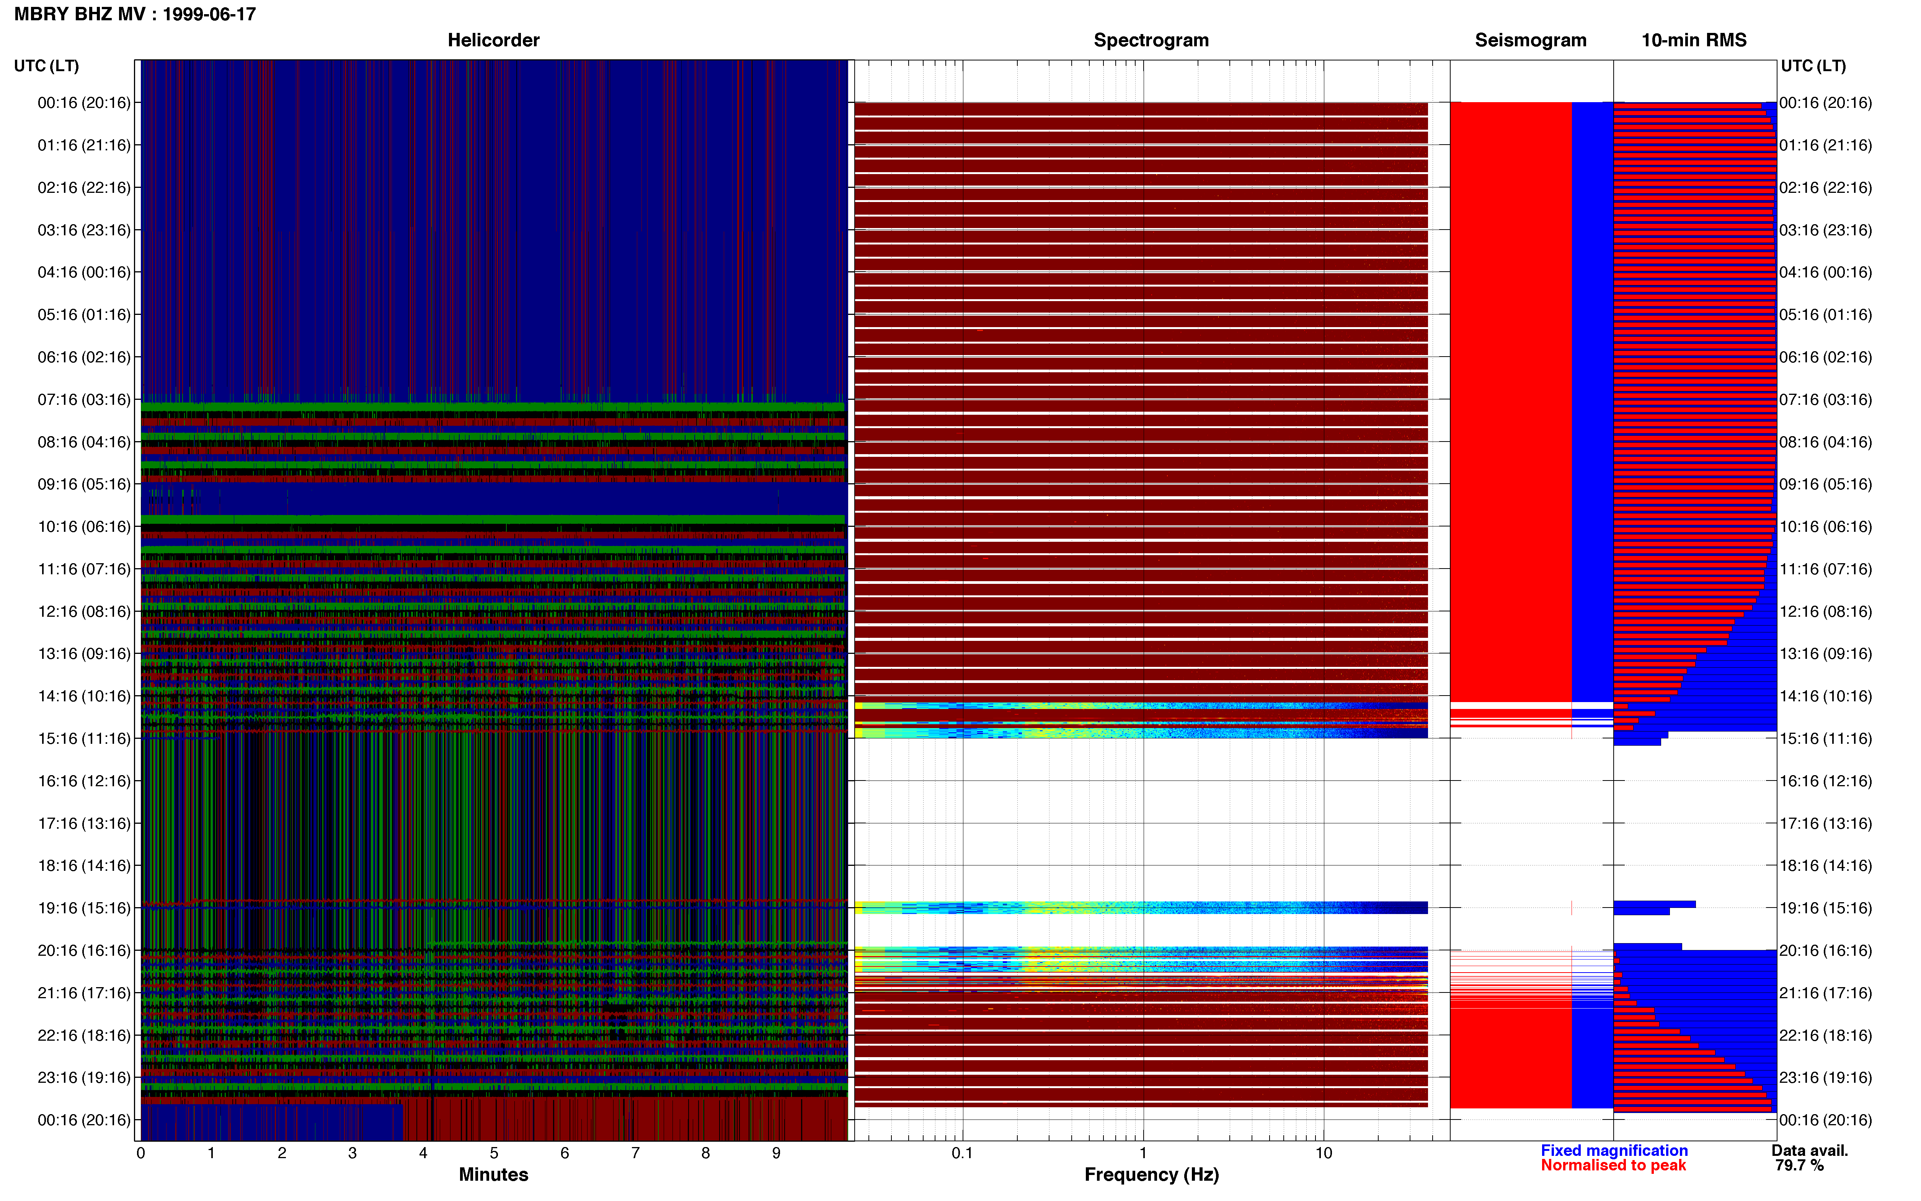Click left-axis time label '07:16 (03:16)'
Image resolution: width=1921 pixels, height=1201 pixels.
click(84, 399)
